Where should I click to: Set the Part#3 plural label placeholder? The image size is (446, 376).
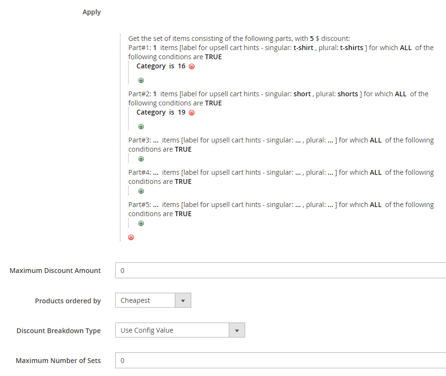(x=330, y=141)
